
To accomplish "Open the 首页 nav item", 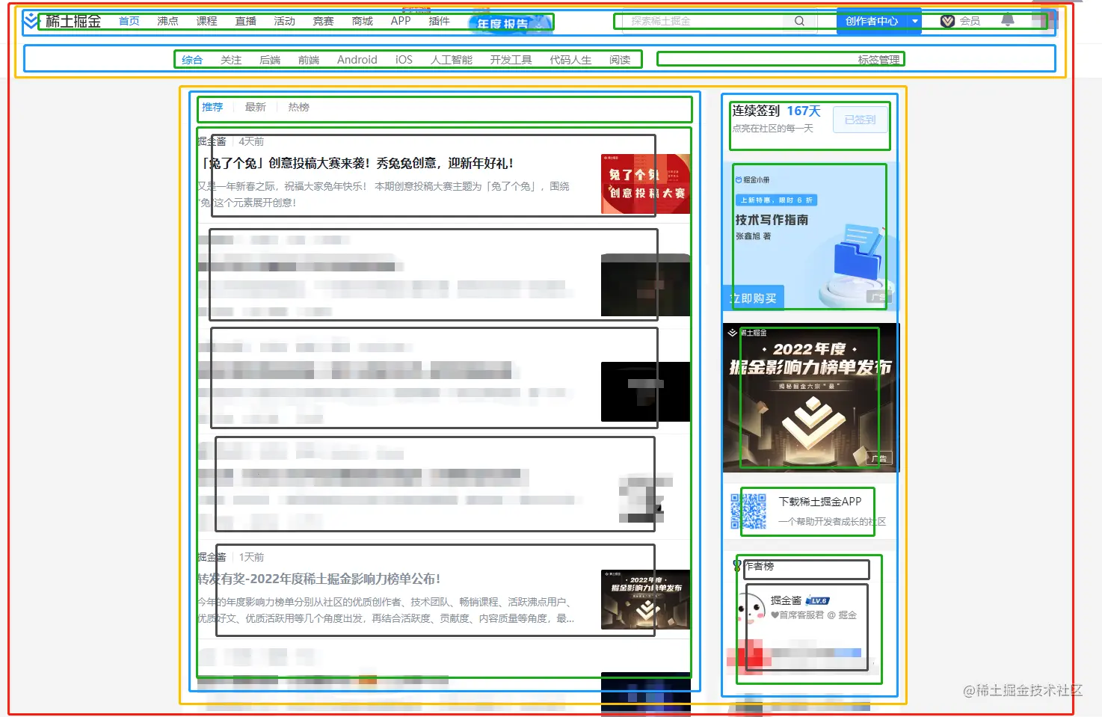I will tap(129, 21).
